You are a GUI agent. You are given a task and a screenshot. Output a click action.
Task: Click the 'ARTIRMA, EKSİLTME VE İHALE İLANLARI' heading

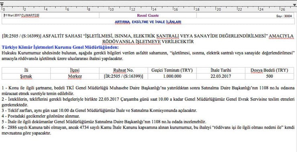[x=148, y=22]
